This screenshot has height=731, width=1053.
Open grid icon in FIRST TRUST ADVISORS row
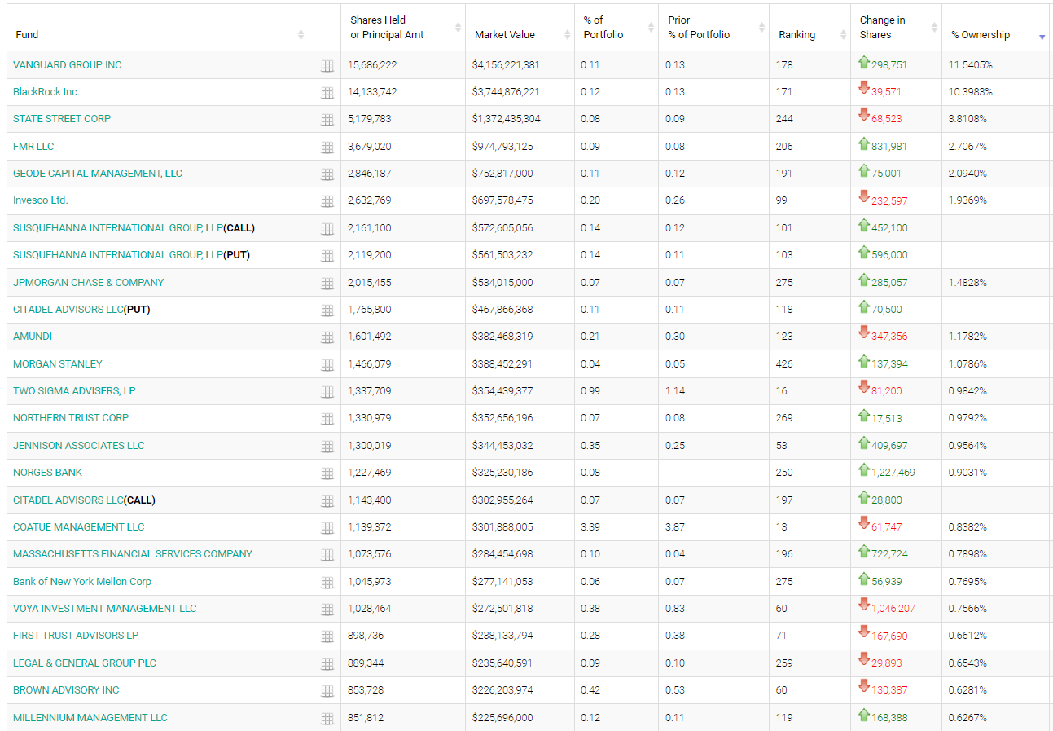pos(327,636)
